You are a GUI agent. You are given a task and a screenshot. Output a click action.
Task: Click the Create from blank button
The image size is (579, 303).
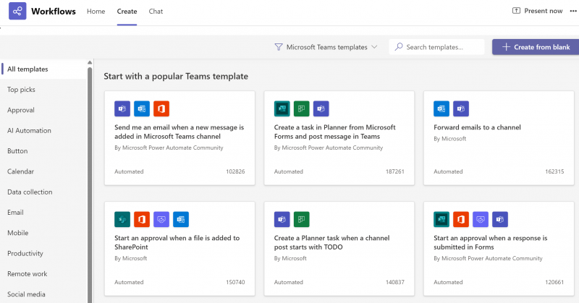click(535, 47)
